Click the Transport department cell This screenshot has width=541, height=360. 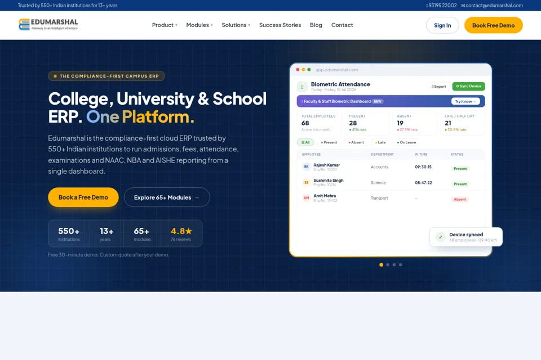[x=379, y=198]
